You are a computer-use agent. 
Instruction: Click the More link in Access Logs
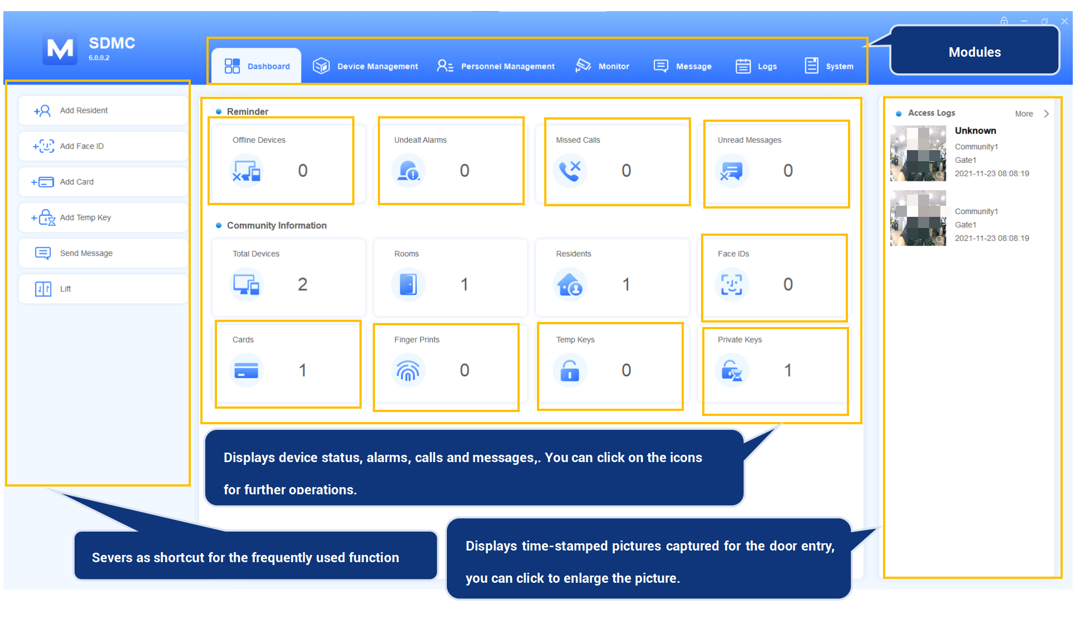1024,113
